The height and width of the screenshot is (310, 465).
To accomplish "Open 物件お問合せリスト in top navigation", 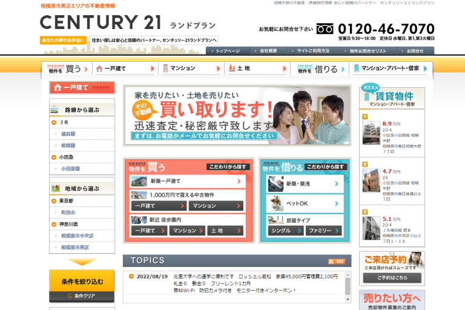I will tap(368, 51).
